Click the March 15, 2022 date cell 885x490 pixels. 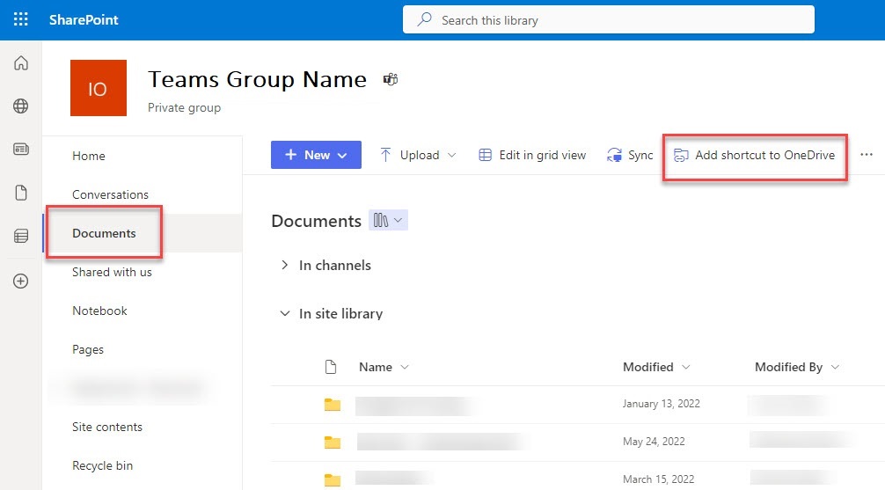pyautogui.click(x=658, y=479)
